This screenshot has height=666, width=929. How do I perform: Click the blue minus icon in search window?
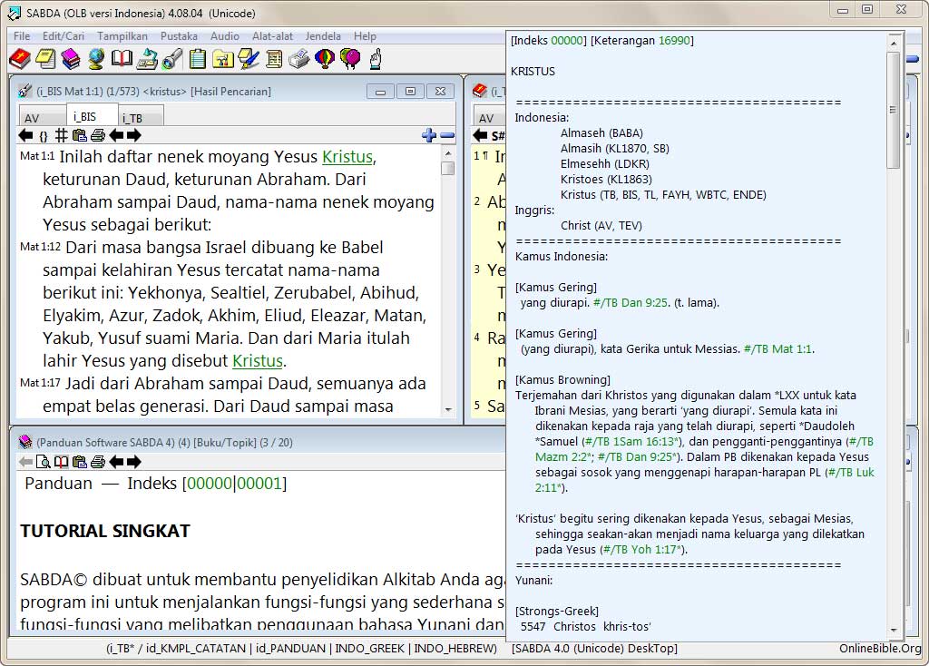point(447,136)
